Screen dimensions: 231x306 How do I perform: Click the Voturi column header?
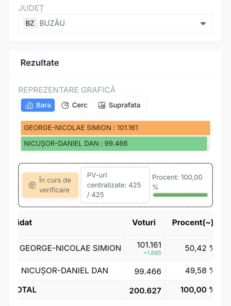click(x=144, y=222)
